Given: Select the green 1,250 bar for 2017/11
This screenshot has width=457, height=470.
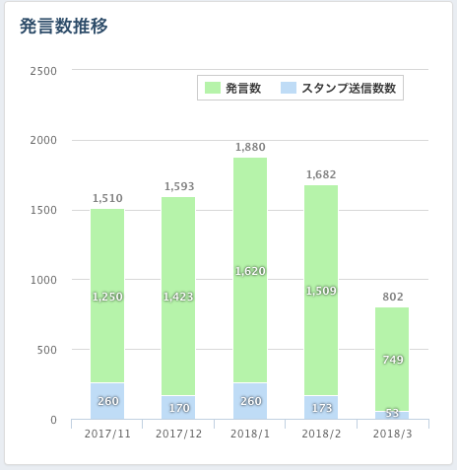Looking at the screenshot, I should 107,296.
